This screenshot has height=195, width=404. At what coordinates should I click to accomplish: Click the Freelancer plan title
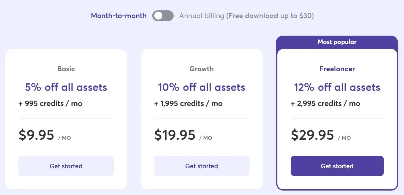(x=337, y=69)
